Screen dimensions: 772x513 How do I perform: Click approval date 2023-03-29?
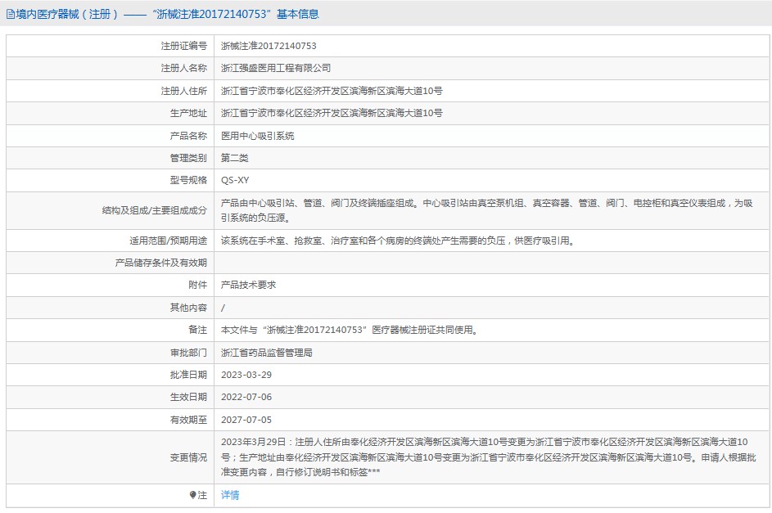(246, 375)
